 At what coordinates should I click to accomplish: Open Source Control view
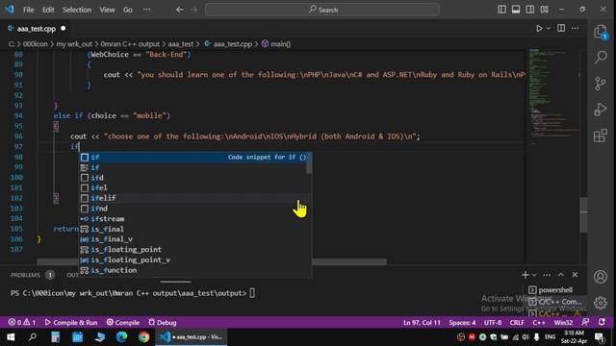[x=601, y=84]
